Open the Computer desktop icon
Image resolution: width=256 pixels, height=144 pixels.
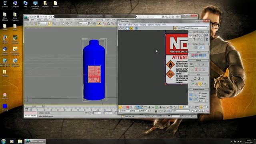15,4
